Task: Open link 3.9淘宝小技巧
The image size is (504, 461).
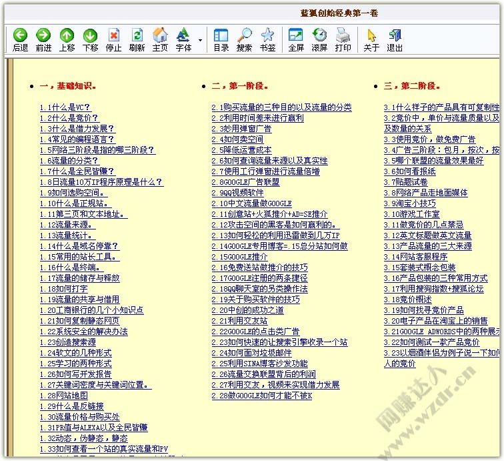Action: click(409, 203)
